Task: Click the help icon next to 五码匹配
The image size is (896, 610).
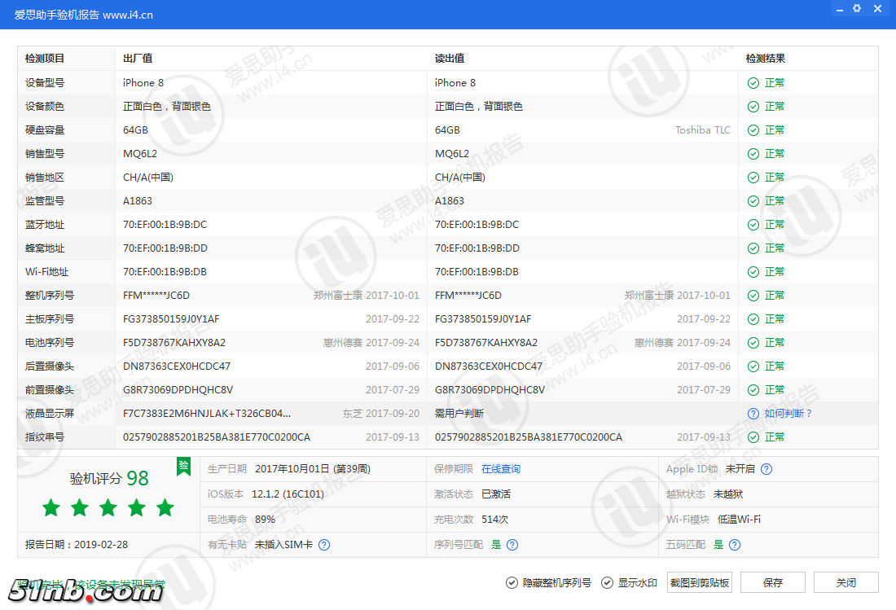Action: click(734, 544)
